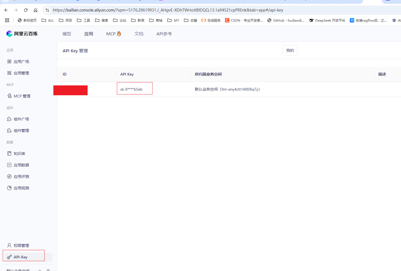Click the 知识库 book icon
This screenshot has height=271, width=401.
pyautogui.click(x=9, y=154)
